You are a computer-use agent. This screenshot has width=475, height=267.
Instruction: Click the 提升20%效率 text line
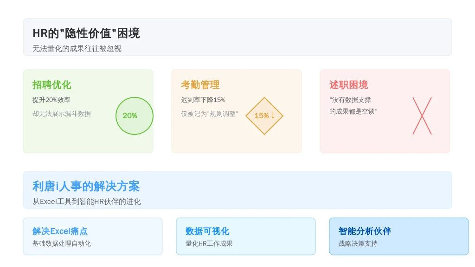(x=51, y=100)
